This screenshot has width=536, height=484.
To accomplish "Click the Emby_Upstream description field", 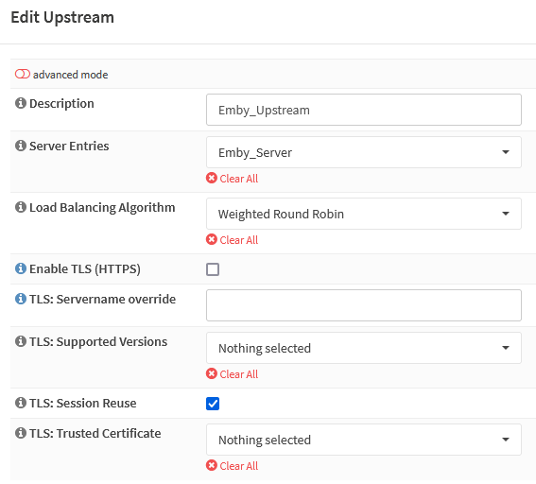I will (x=364, y=110).
